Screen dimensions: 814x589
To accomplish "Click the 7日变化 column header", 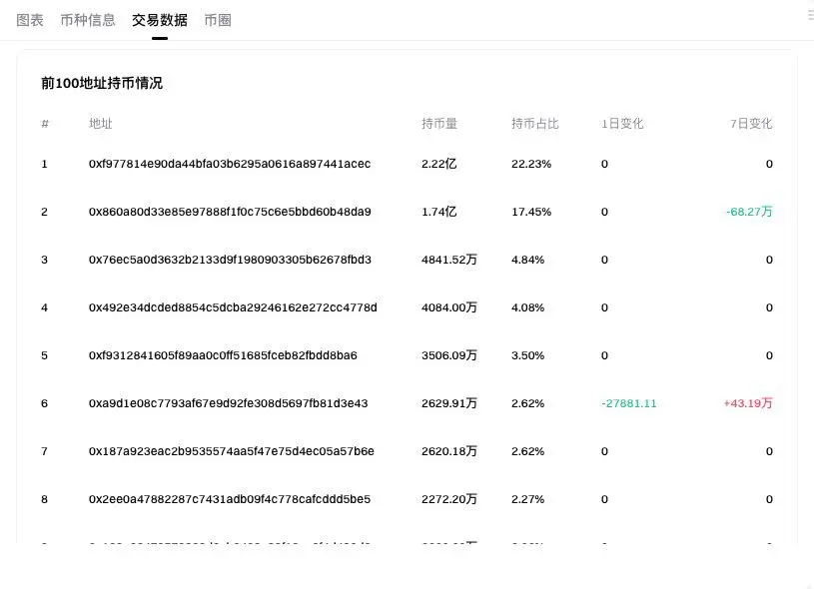I will click(751, 124).
